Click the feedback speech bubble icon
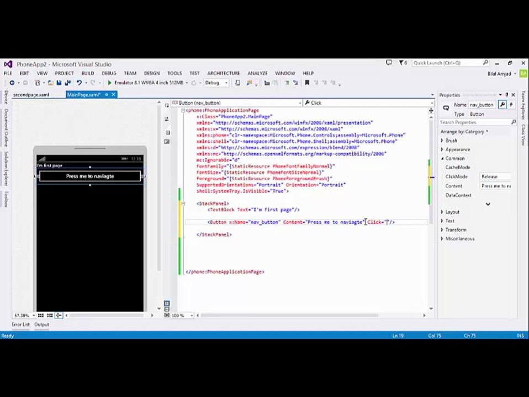 (x=389, y=63)
